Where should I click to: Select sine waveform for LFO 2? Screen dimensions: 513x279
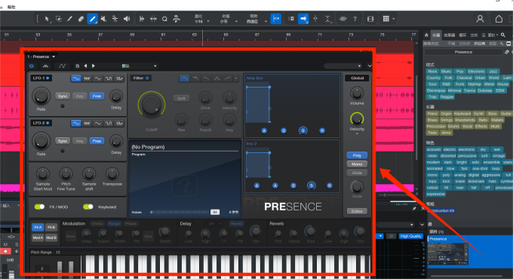point(75,124)
